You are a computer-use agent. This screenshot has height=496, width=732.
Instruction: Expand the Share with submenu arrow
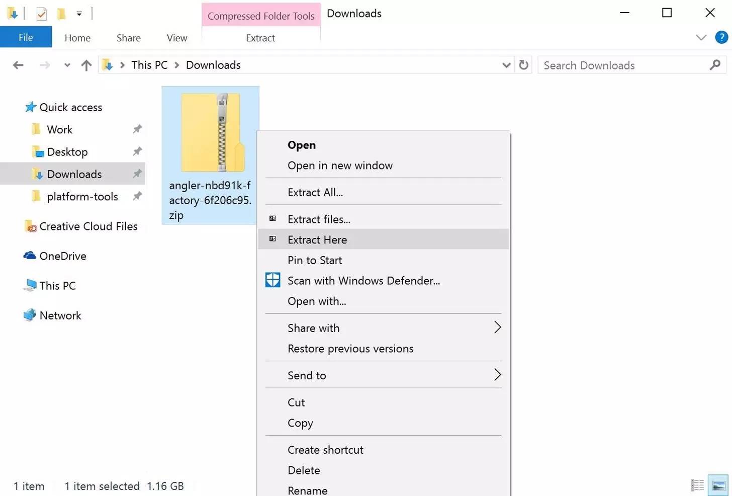pos(497,327)
